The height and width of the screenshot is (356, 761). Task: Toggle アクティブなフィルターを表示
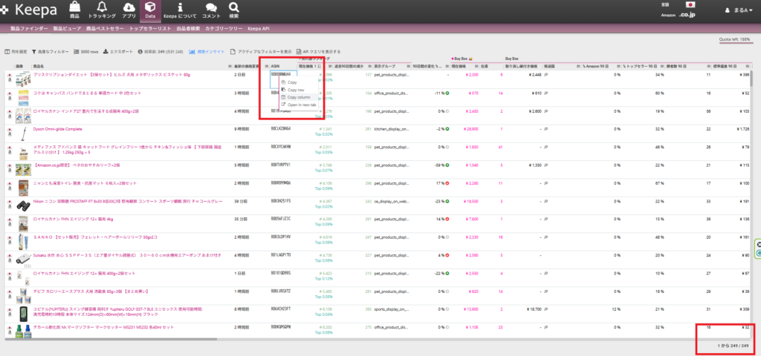[x=255, y=52]
